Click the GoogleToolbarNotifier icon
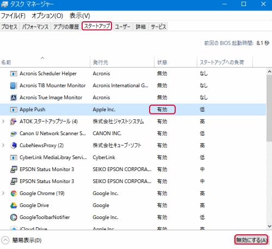The width and height of the screenshot is (272, 249). pos(14,217)
